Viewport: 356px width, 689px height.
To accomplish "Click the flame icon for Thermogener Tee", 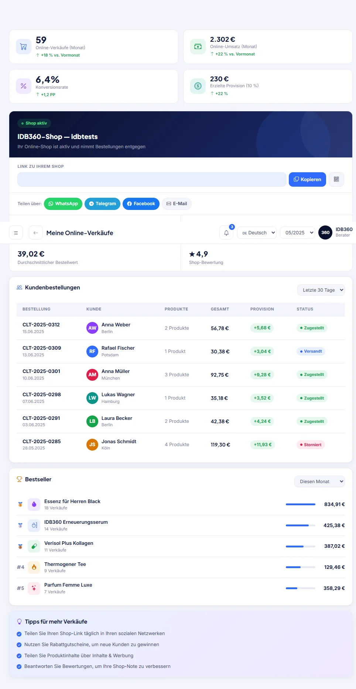I will [x=34, y=567].
